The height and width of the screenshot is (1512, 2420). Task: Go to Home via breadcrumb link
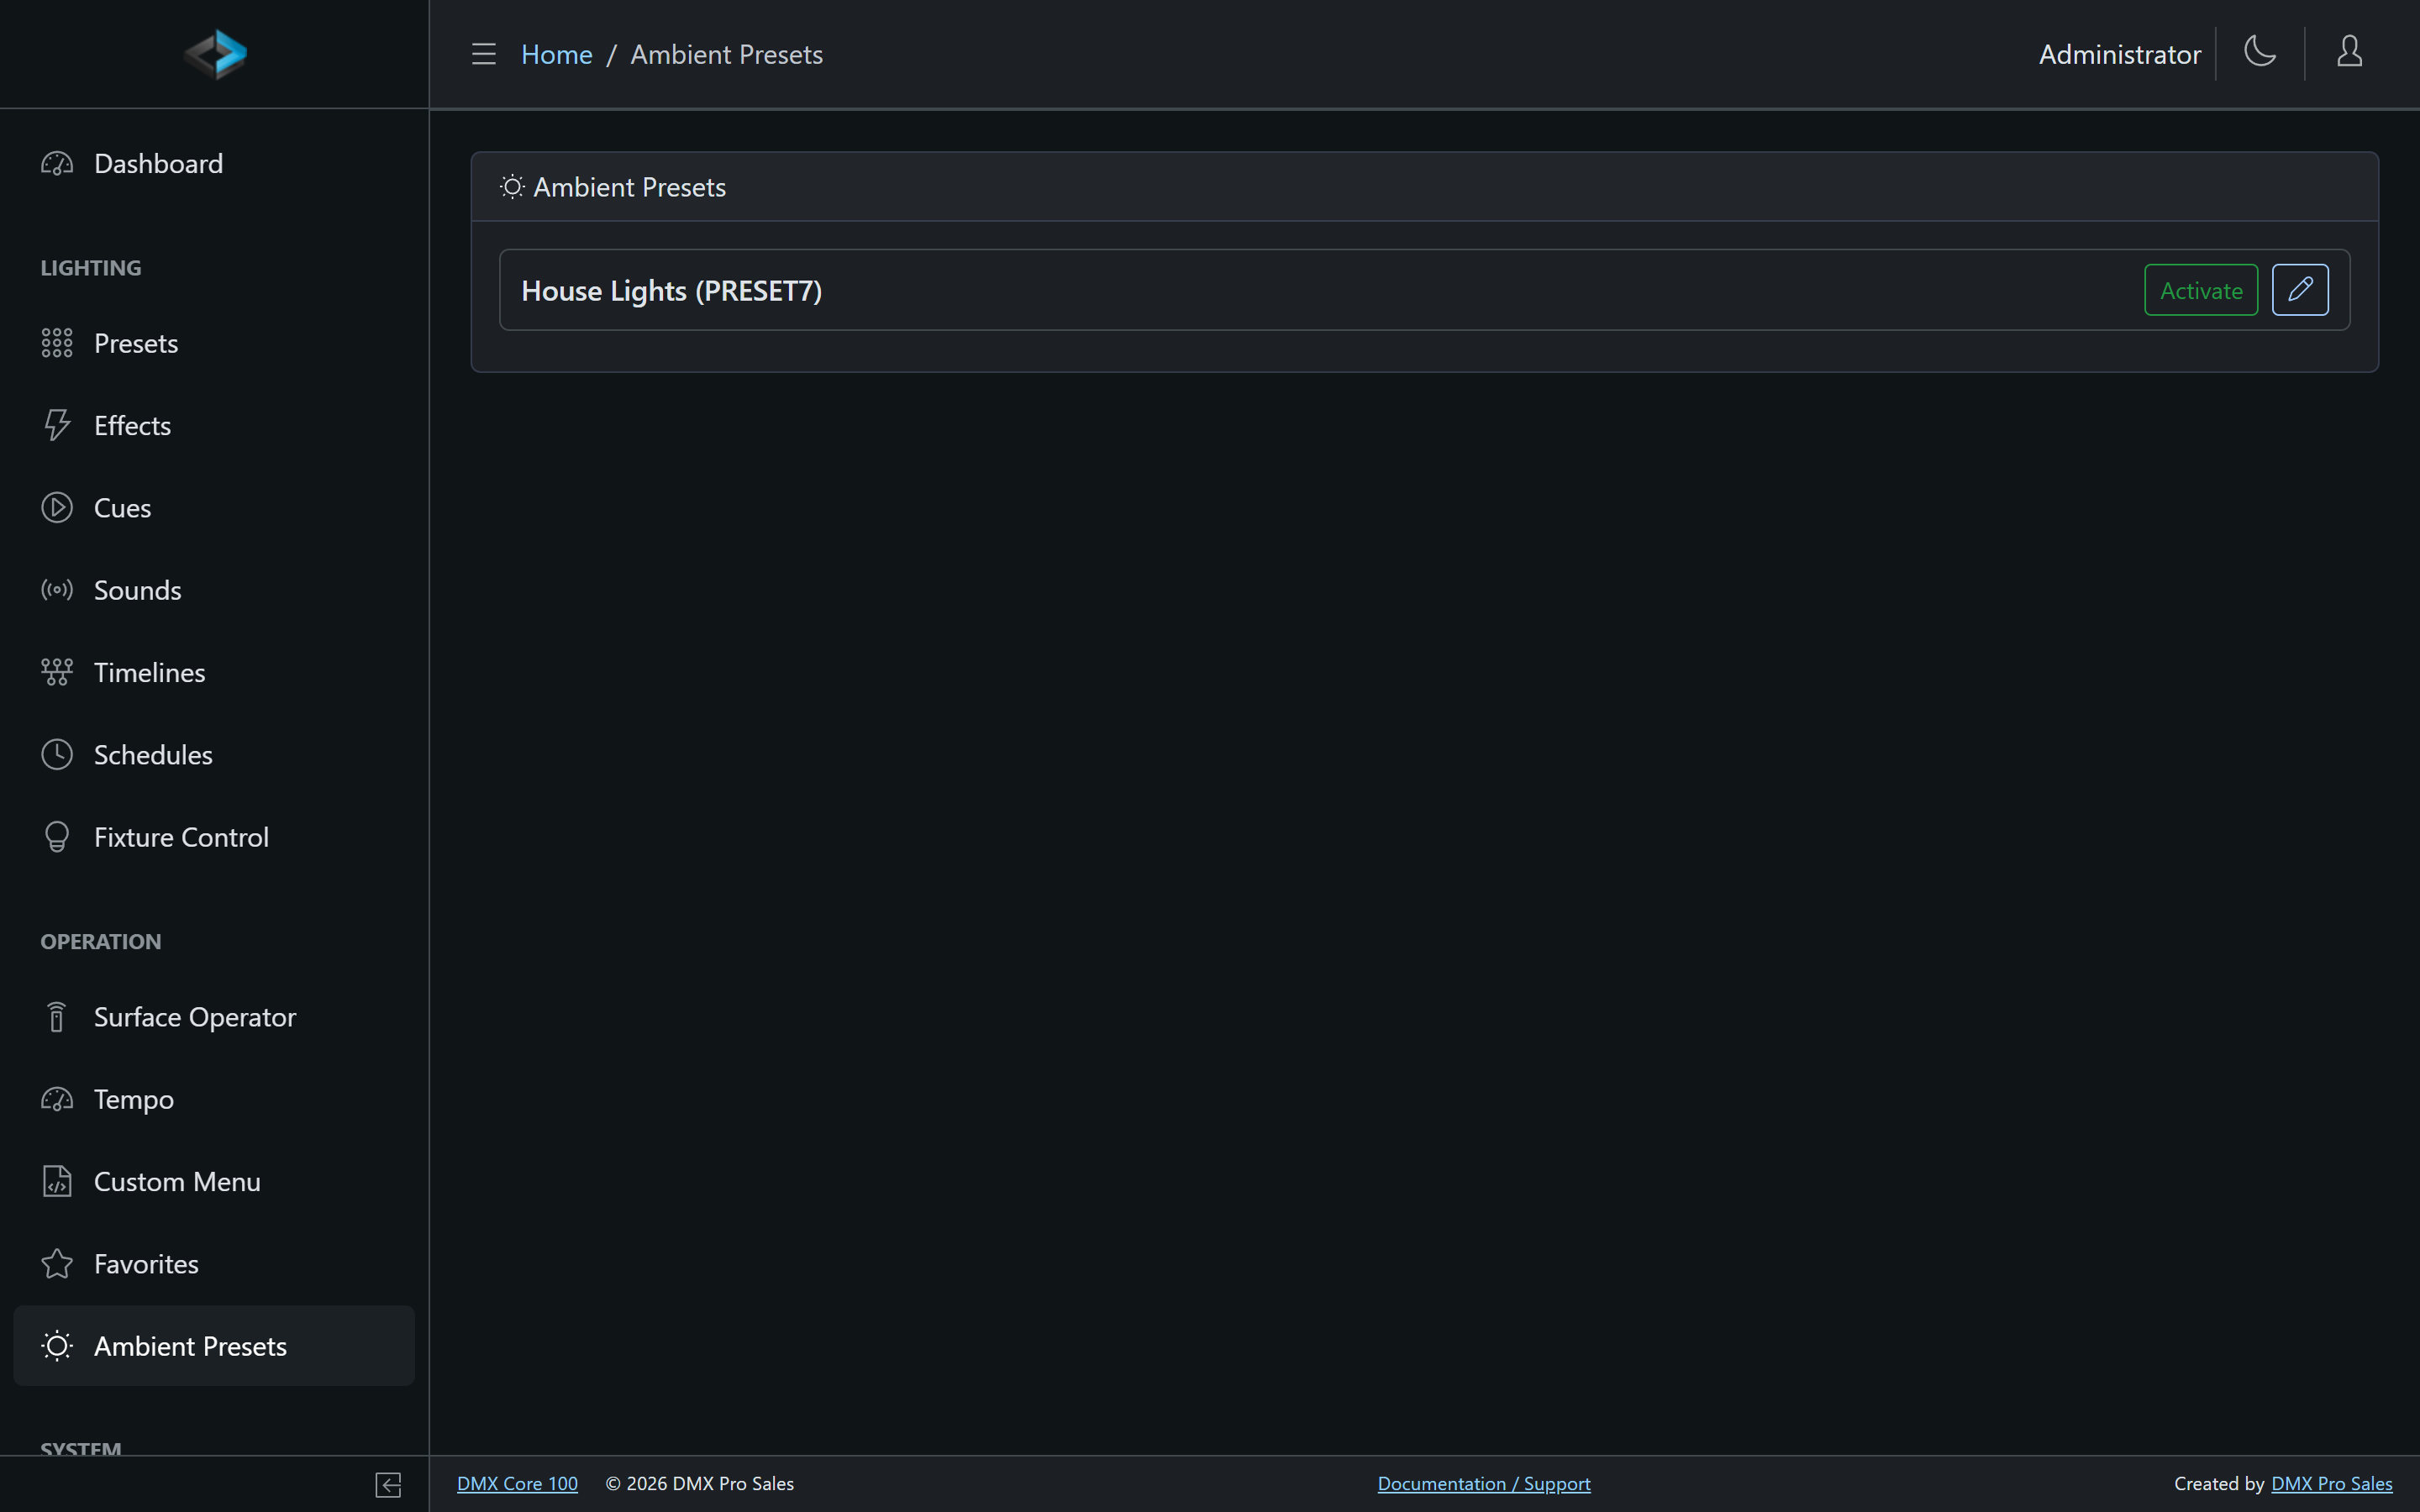(x=557, y=54)
